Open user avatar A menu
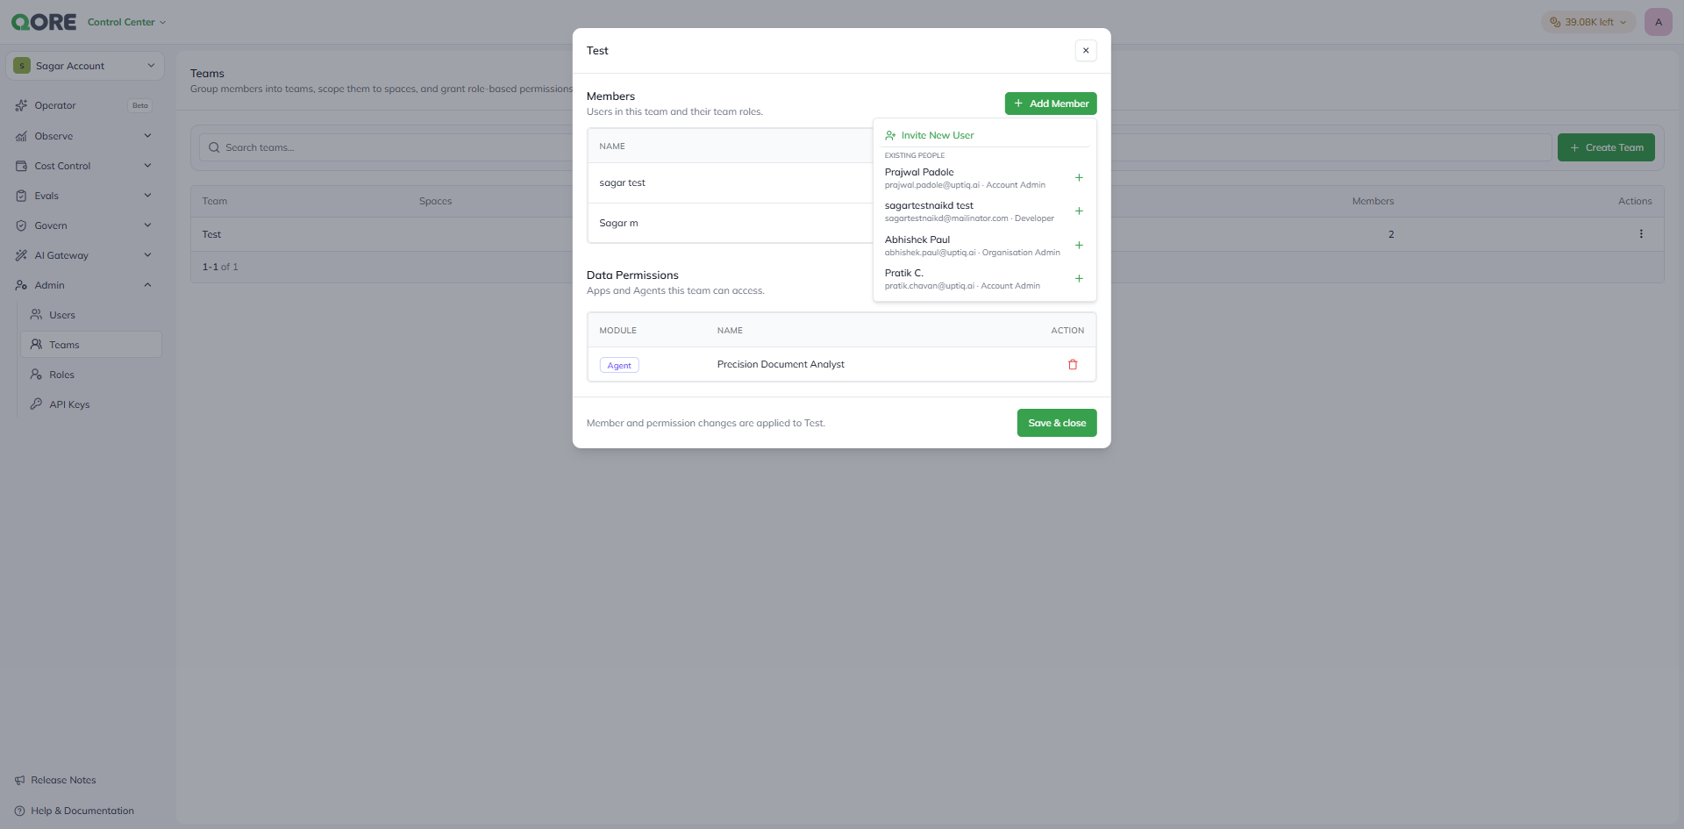Screen dimensions: 1684x829 point(1658,22)
